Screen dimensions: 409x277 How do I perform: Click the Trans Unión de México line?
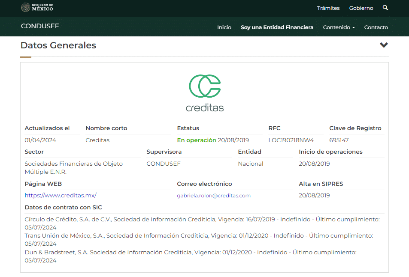198,235
